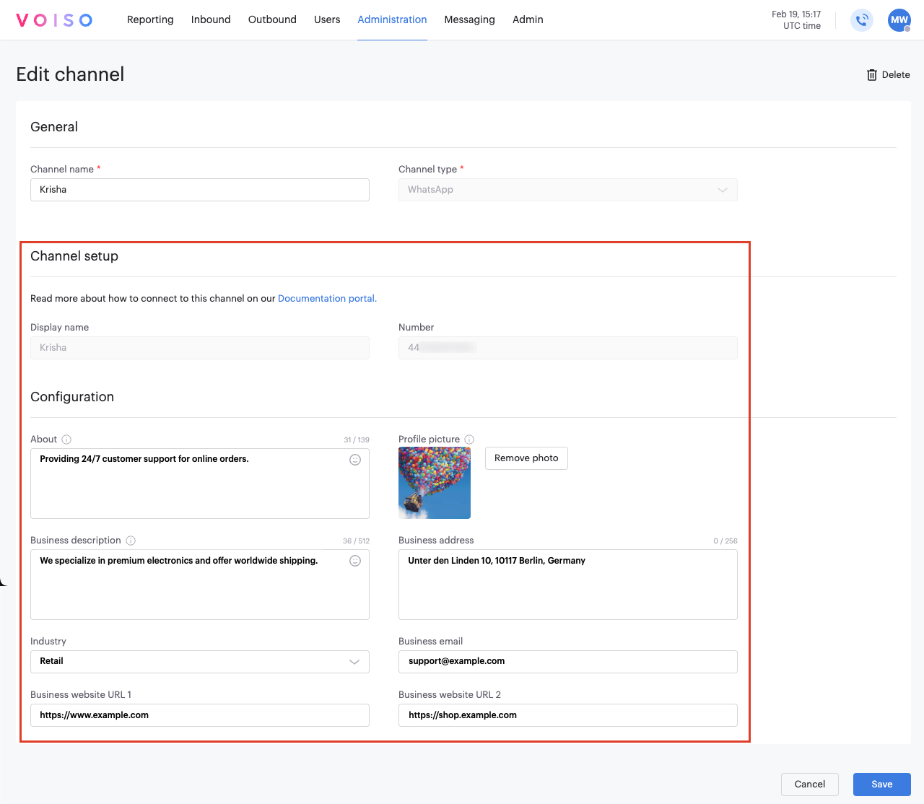The width and height of the screenshot is (924, 804).
Task: Click the Business description info icon
Action: click(131, 541)
